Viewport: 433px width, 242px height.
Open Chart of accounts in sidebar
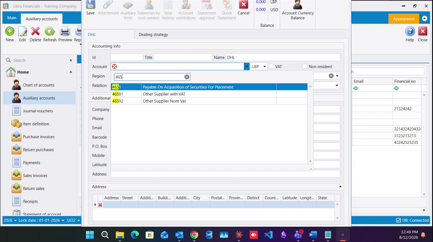click(38, 85)
